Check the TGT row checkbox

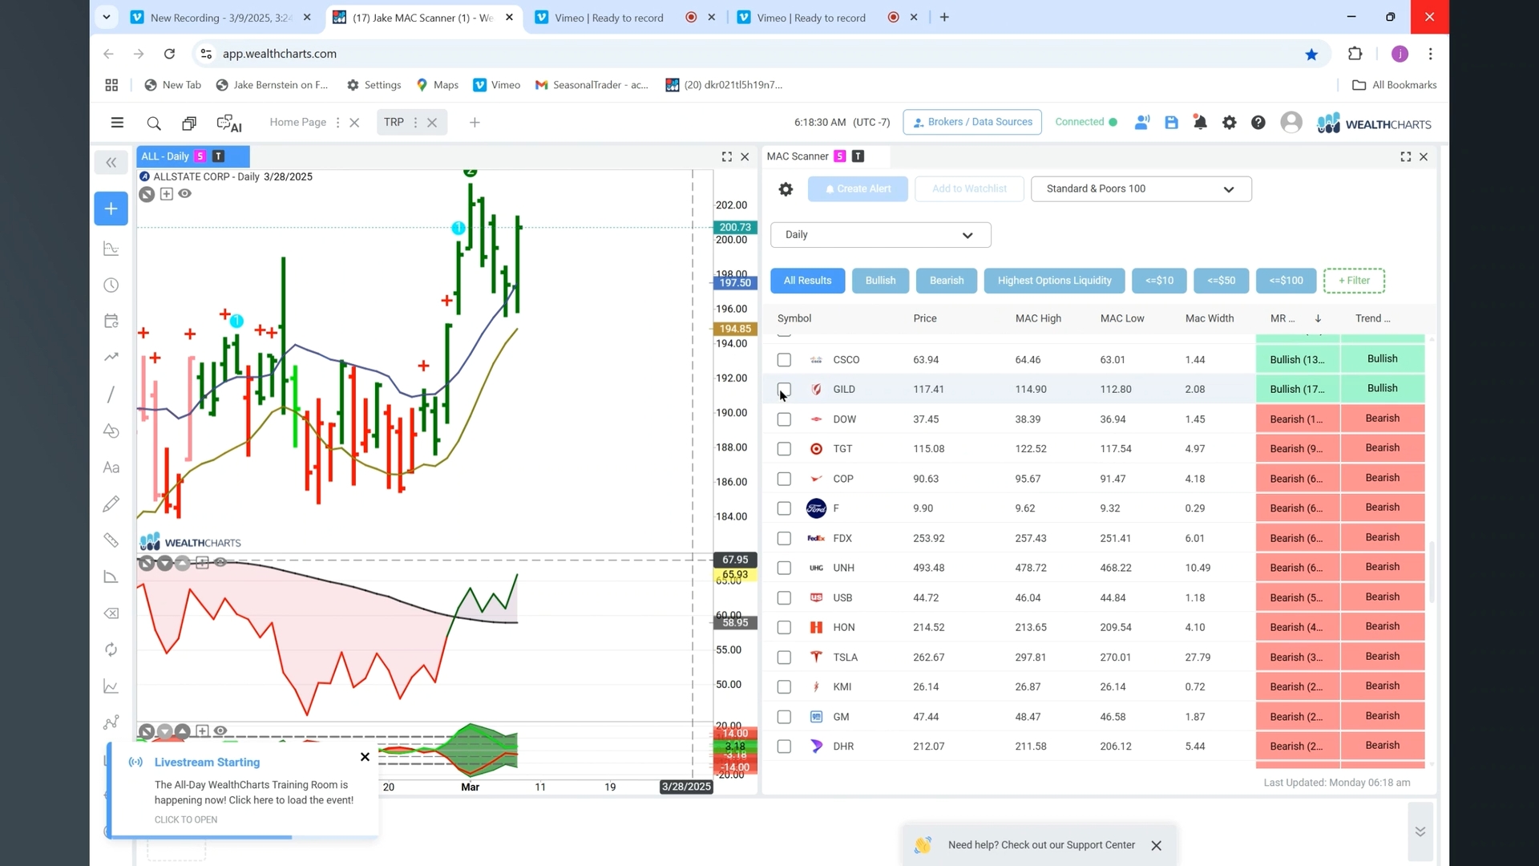click(x=784, y=449)
